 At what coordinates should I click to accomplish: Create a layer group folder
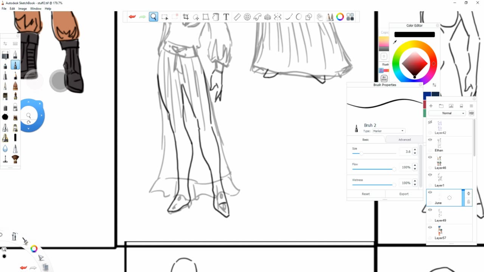pos(441,106)
